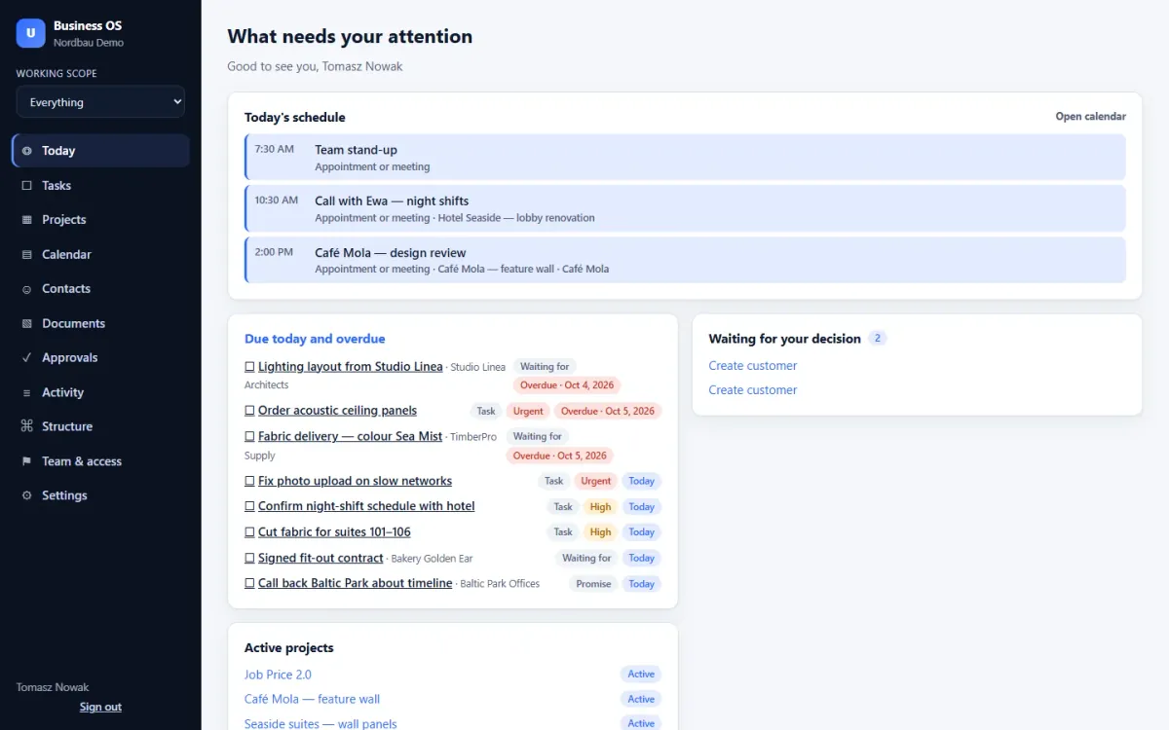Screen dimensions: 1169x730
Task: Open Documents from the sidebar
Action: coord(100,323)
